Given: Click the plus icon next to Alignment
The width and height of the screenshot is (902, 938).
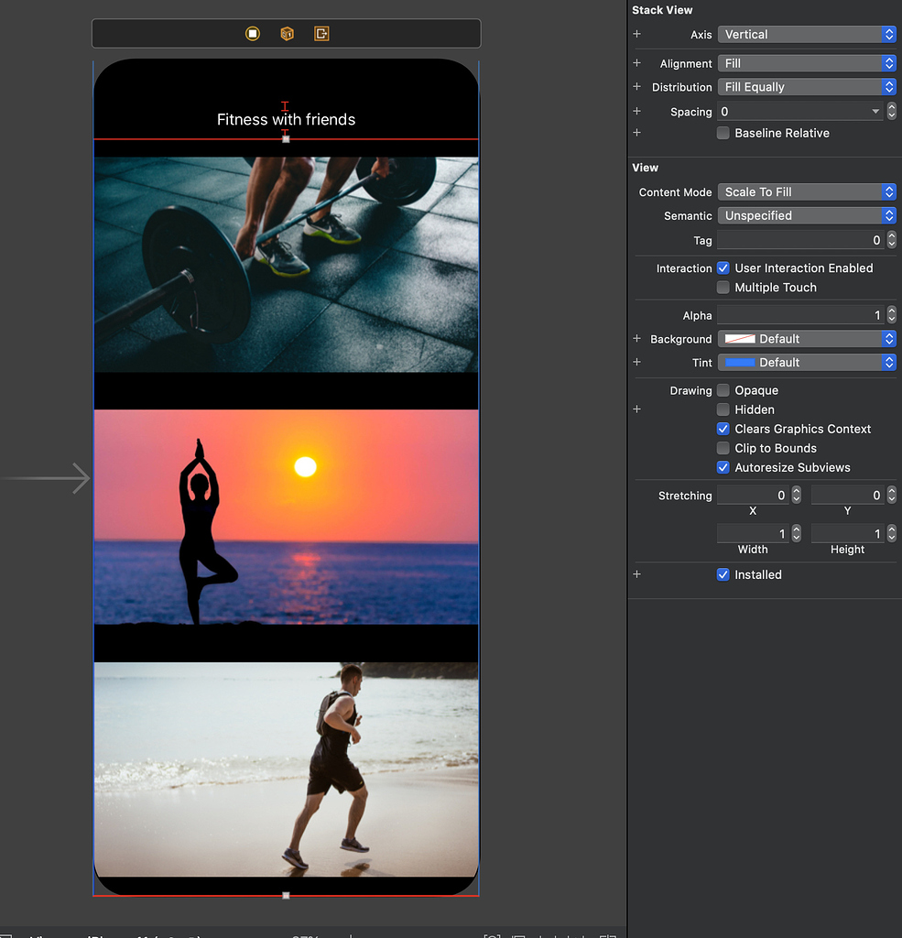Looking at the screenshot, I should click(x=637, y=63).
